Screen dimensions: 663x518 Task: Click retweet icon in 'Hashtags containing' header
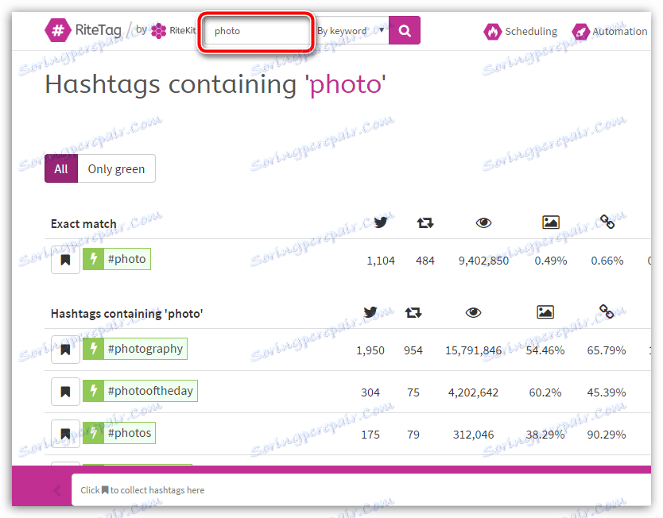[x=413, y=313]
